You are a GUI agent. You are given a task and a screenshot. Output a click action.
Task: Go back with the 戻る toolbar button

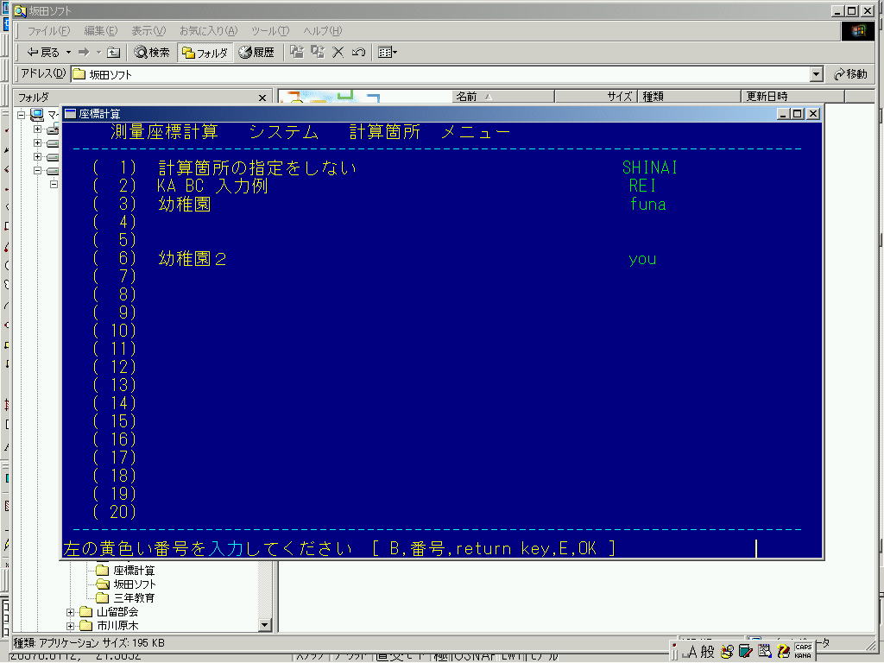coord(43,53)
